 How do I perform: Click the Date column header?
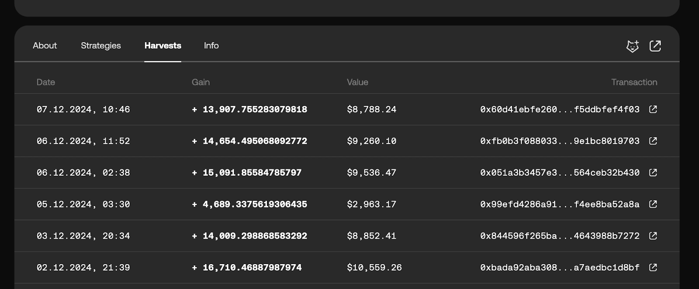tap(45, 82)
